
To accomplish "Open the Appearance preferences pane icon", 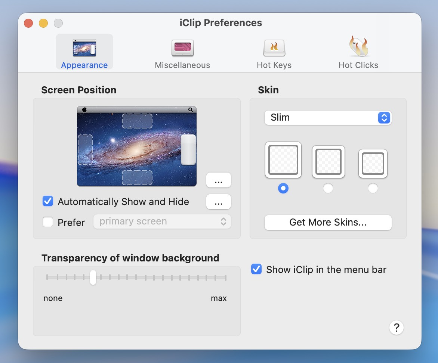I will 84,49.
